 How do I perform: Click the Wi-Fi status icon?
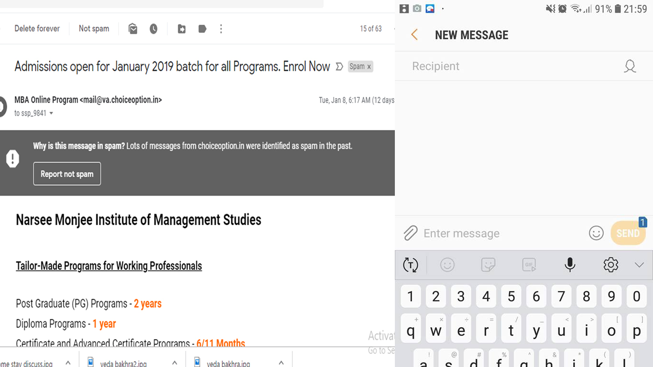click(576, 9)
